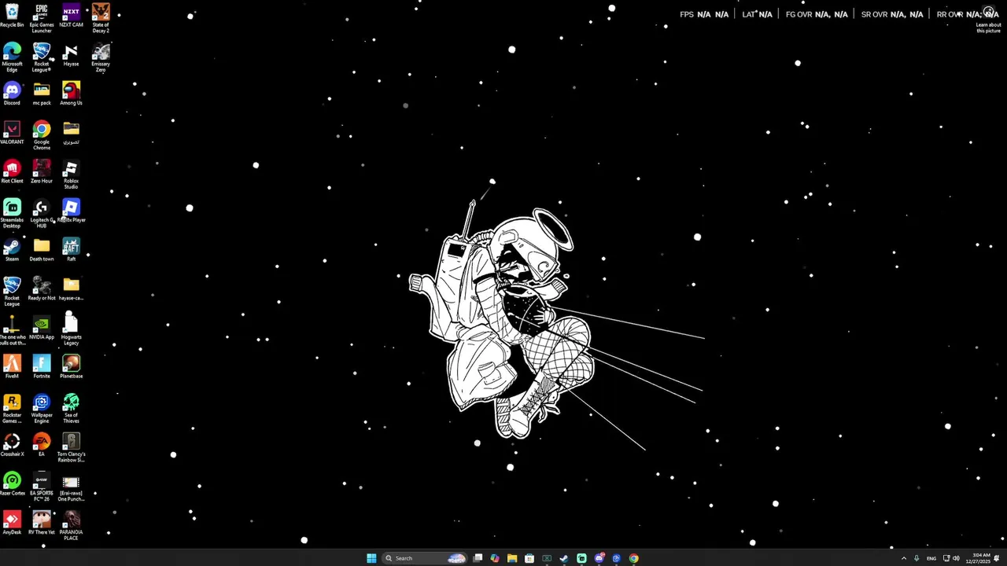Select the Hayase app icon
The width and height of the screenshot is (1007, 566).
pos(71,55)
